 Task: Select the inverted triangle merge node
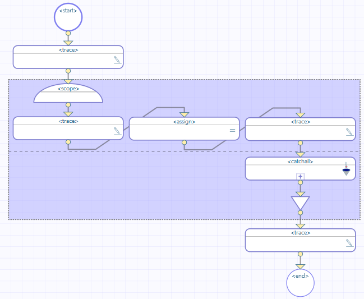coord(300,202)
